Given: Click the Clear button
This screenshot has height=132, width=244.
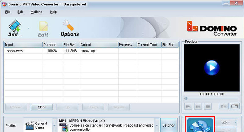Looking at the screenshot, I should (x=42, y=107).
